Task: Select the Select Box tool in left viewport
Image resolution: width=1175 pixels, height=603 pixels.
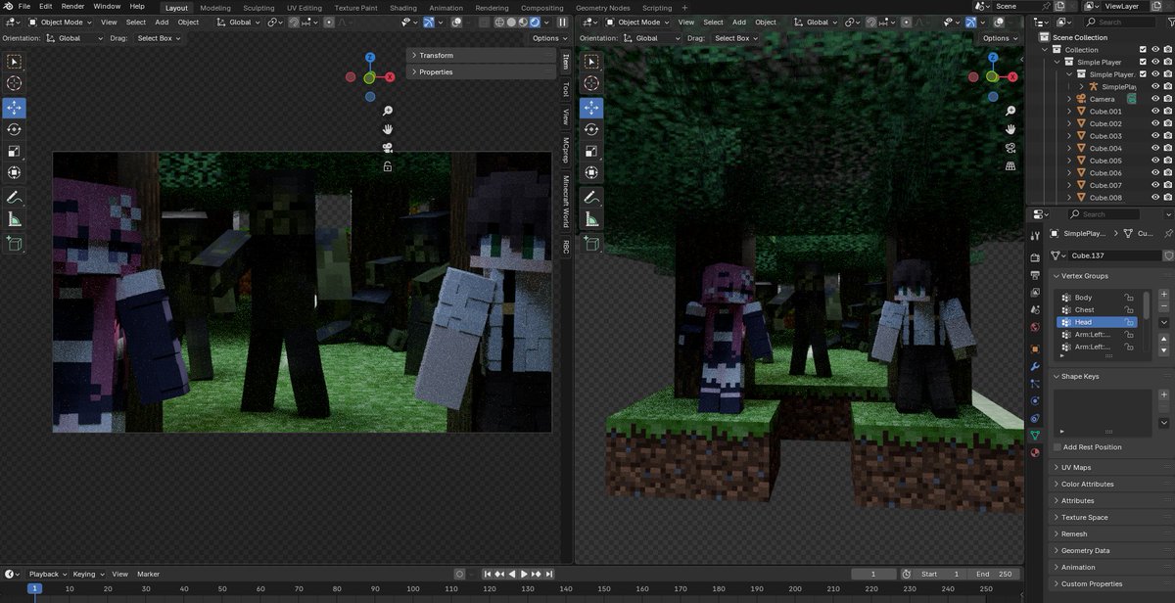Action: point(15,62)
